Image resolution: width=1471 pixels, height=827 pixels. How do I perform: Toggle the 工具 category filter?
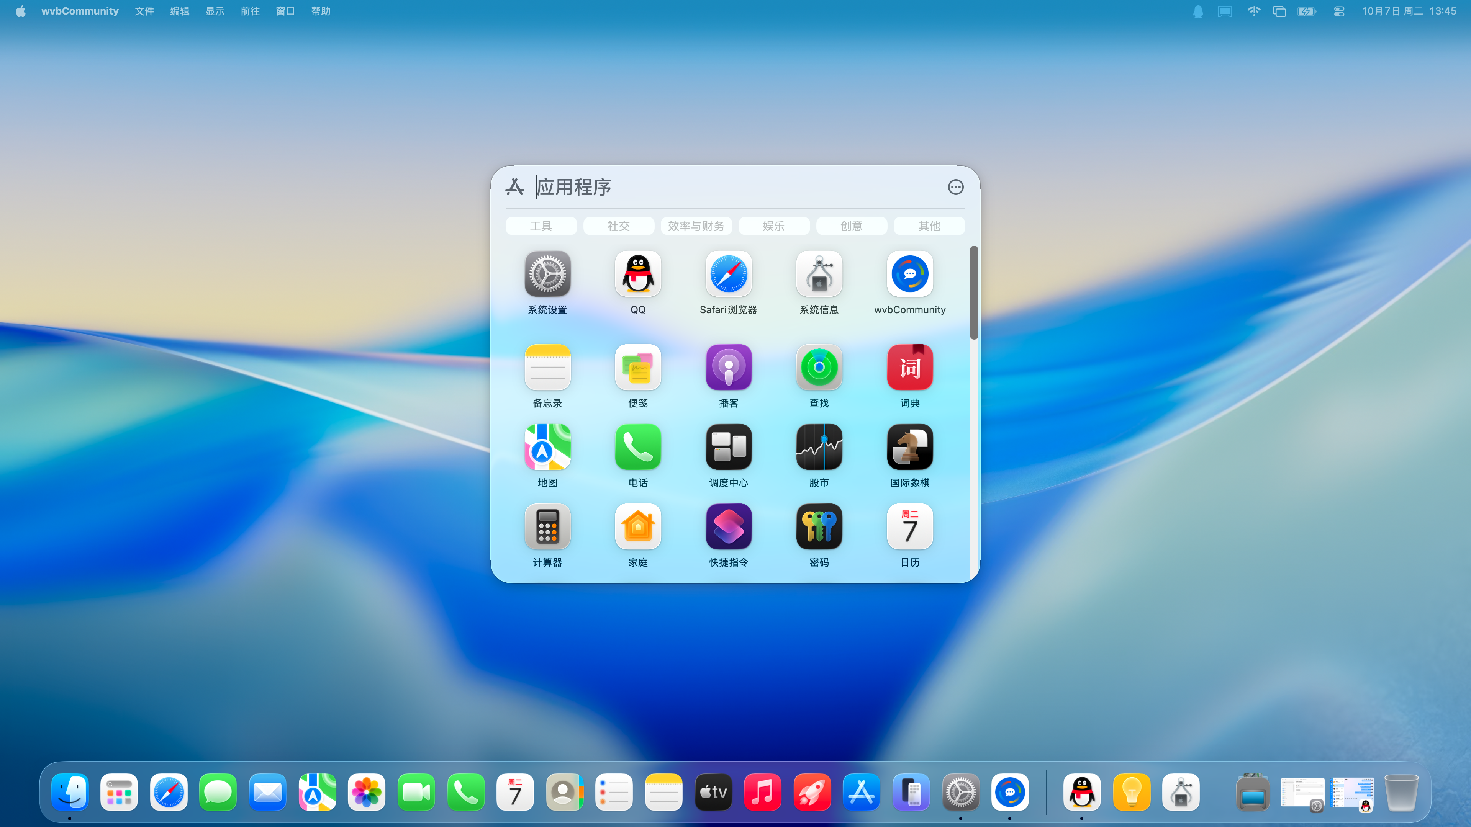pyautogui.click(x=541, y=226)
